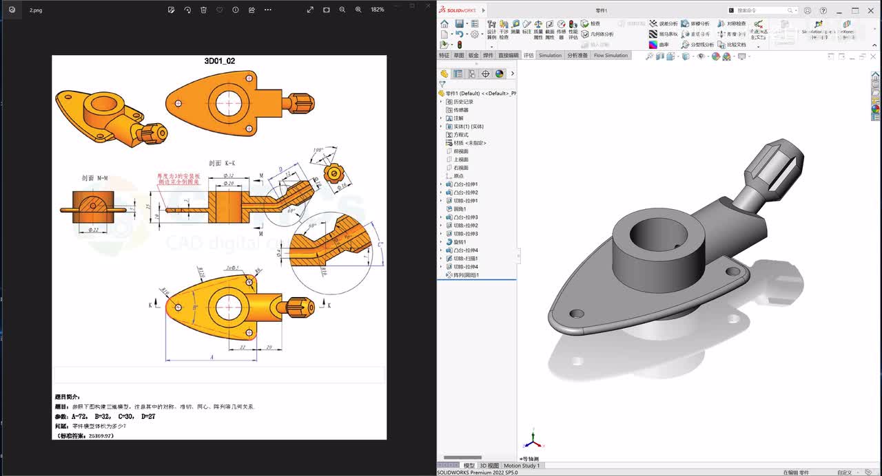This screenshot has width=882, height=476.
Task: Open DimXpertManager crosshair tab
Action: (486, 74)
